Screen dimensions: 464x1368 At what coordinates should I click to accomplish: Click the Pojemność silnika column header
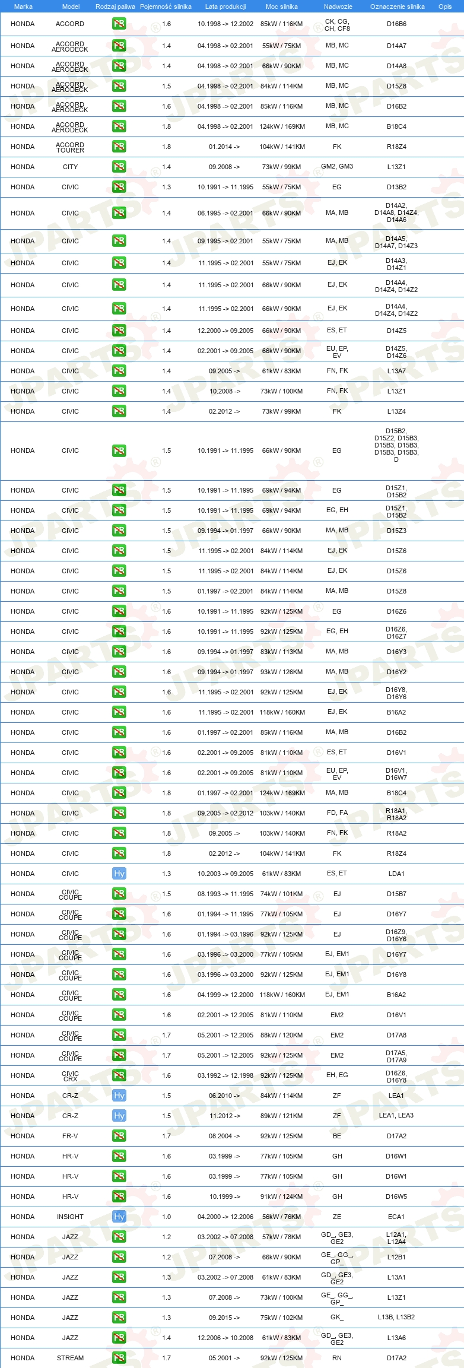(x=166, y=7)
